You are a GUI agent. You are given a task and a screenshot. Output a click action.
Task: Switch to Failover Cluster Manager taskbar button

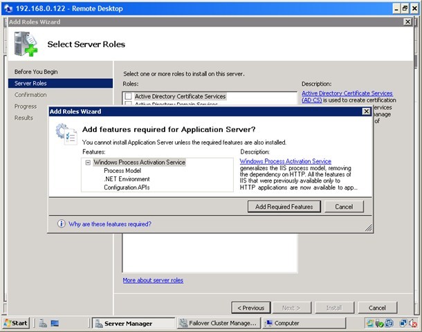click(219, 323)
